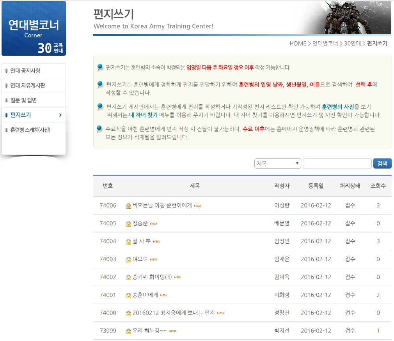Open post titled 잘 사 뿌
The height and width of the screenshot is (341, 394).
pyautogui.click(x=142, y=241)
